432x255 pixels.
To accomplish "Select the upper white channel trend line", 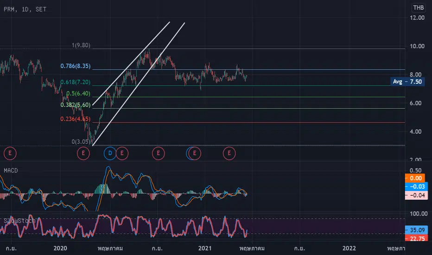I will click(x=131, y=64).
